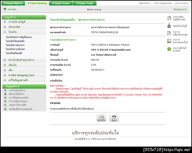This screenshot has height=153, width=192.
Task: Expand ชำระค่าสินค้าและบริการ menu section
Action: click(x=5, y=60)
